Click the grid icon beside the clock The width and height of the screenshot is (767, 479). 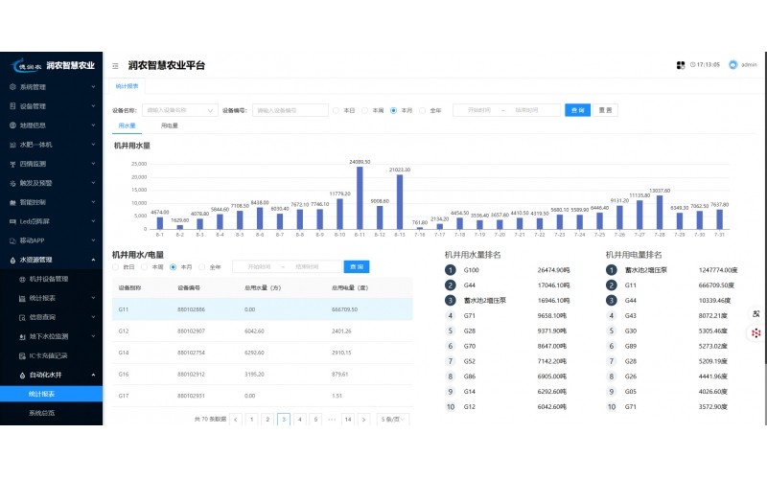[x=681, y=65]
